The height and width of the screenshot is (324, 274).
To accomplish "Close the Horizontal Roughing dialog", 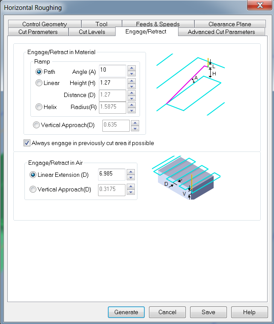I will click(260, 5).
